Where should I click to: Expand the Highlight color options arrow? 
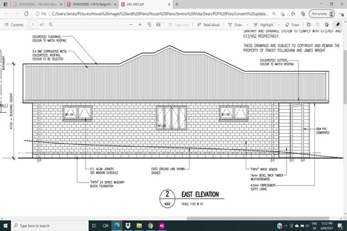click(x=279, y=25)
